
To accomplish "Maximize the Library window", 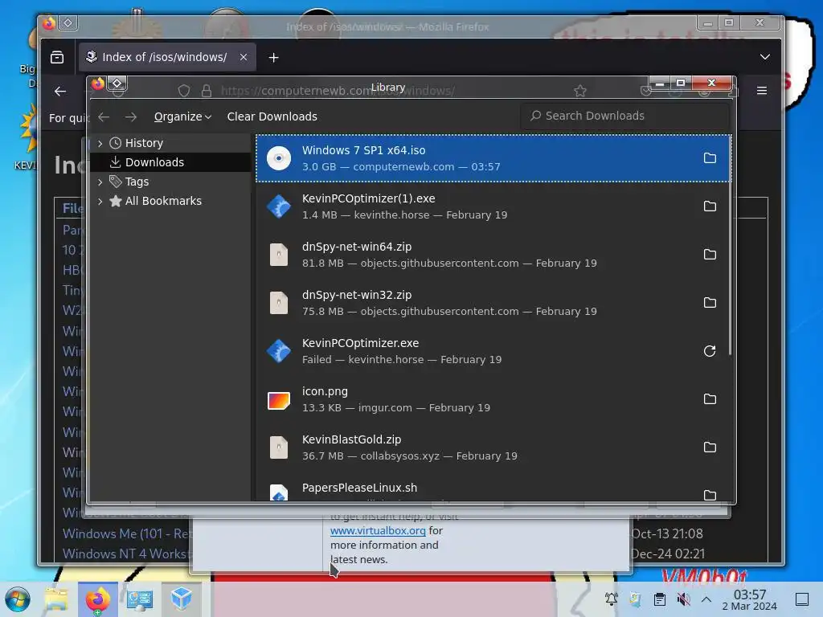I will coord(681,83).
